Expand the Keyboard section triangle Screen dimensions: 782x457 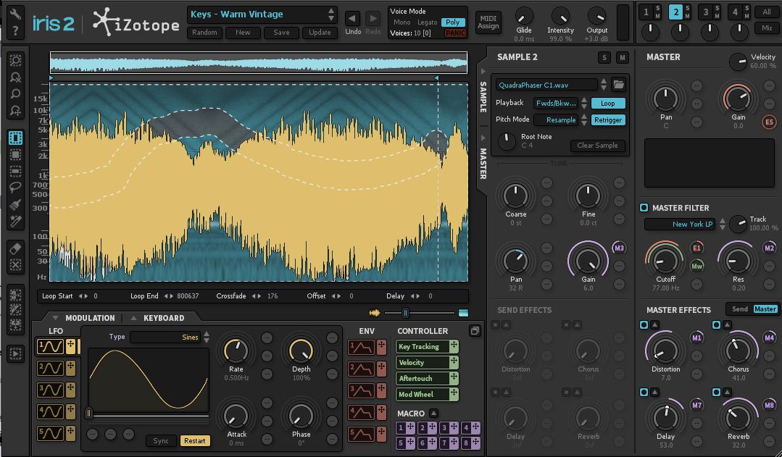coord(133,318)
